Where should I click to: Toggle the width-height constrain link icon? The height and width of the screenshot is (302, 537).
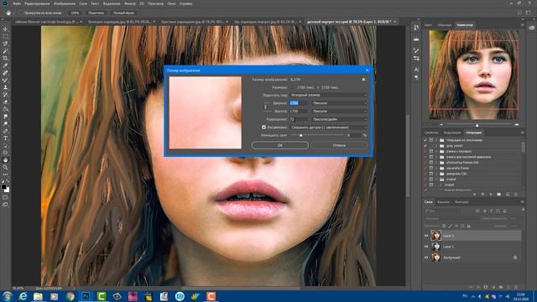coord(265,107)
